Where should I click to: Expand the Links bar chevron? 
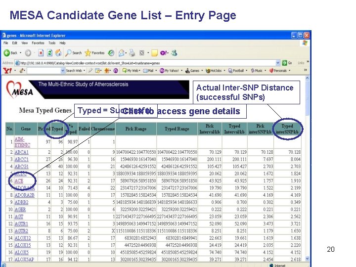[308, 61]
